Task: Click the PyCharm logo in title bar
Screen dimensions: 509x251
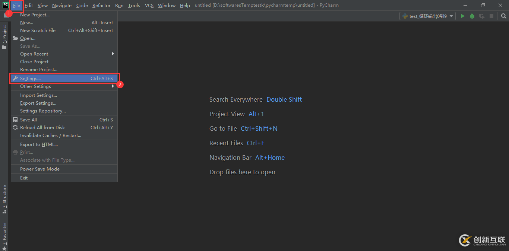Action: tap(6, 5)
